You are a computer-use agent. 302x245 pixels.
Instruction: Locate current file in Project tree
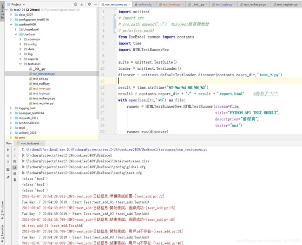coord(75,4)
